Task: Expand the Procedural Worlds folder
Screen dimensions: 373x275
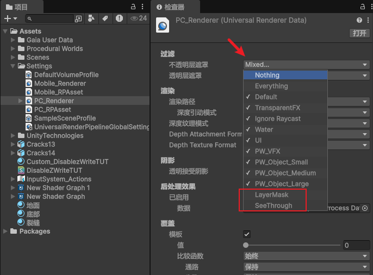Action: [13, 49]
